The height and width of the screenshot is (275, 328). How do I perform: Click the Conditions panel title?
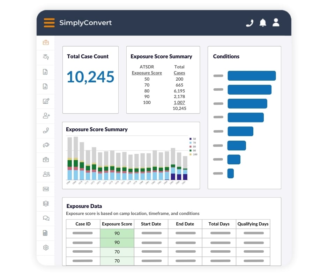[226, 56]
